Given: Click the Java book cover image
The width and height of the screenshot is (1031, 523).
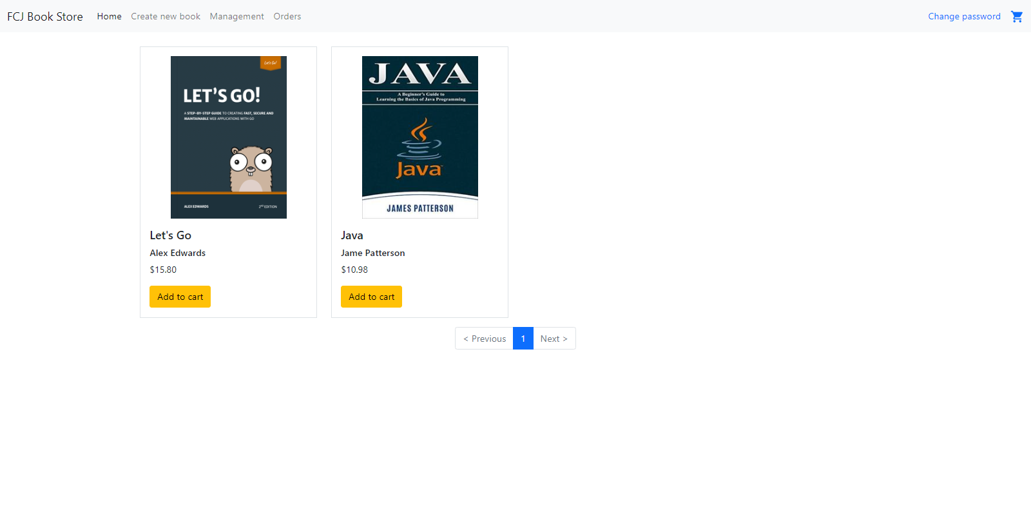Looking at the screenshot, I should click(420, 137).
